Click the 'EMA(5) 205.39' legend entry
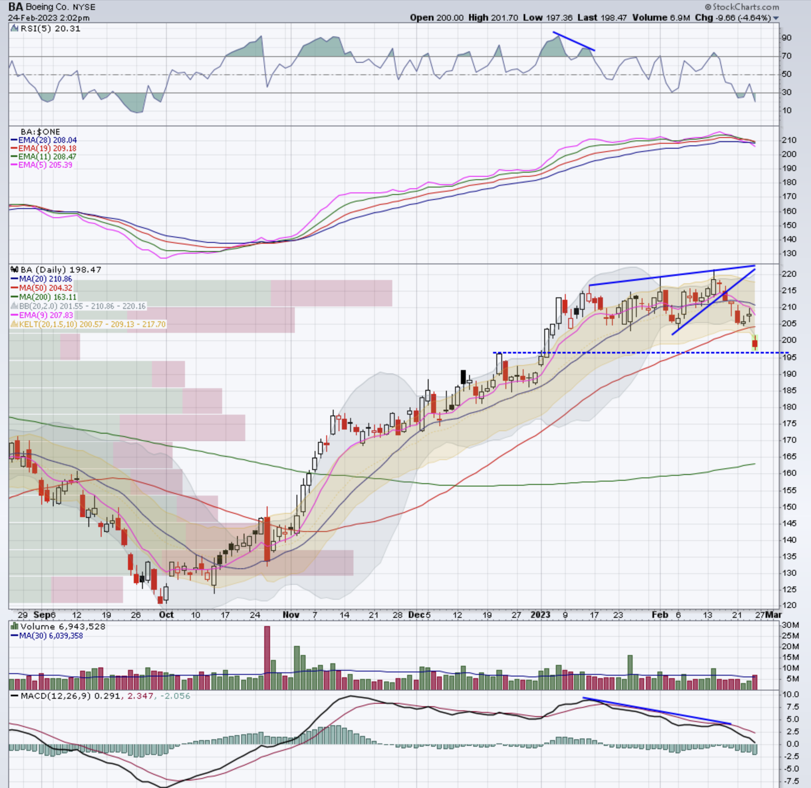811x788 pixels. (42, 165)
